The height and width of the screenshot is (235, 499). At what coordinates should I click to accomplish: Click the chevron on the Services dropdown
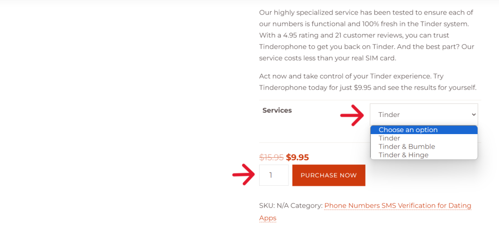[x=473, y=115]
